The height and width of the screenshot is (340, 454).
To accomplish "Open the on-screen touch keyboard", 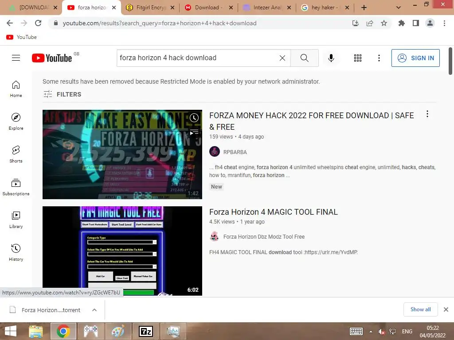I will click(356, 331).
